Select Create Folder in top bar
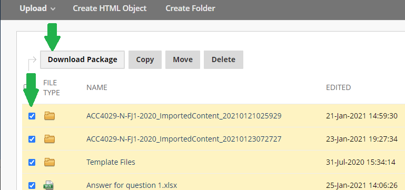The width and height of the screenshot is (405, 190). coord(190,8)
